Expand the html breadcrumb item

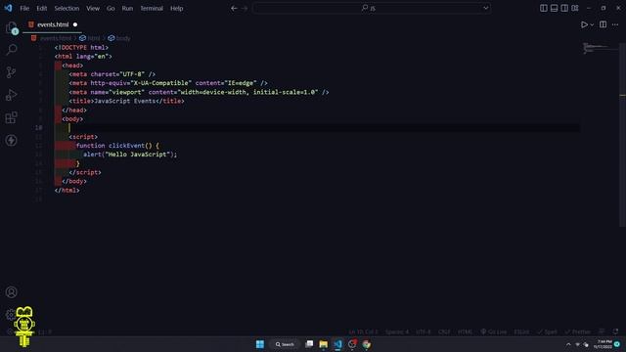[x=90, y=38]
